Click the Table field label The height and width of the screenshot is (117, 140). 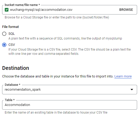point(10,100)
